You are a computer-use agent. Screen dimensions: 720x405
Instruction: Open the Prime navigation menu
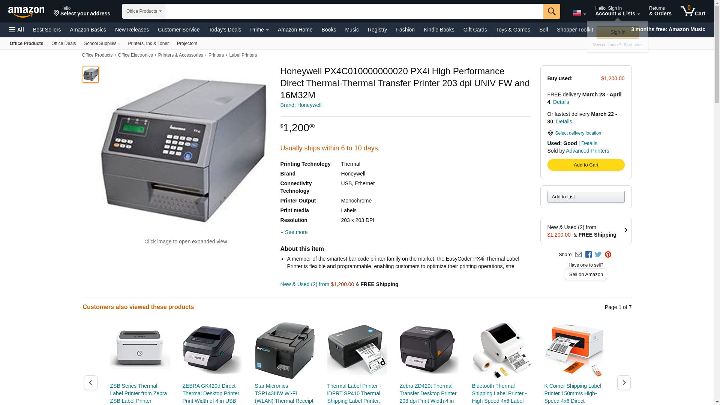pyautogui.click(x=259, y=30)
